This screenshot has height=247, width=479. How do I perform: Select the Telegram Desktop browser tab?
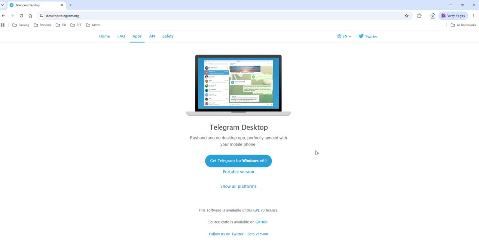[37, 5]
